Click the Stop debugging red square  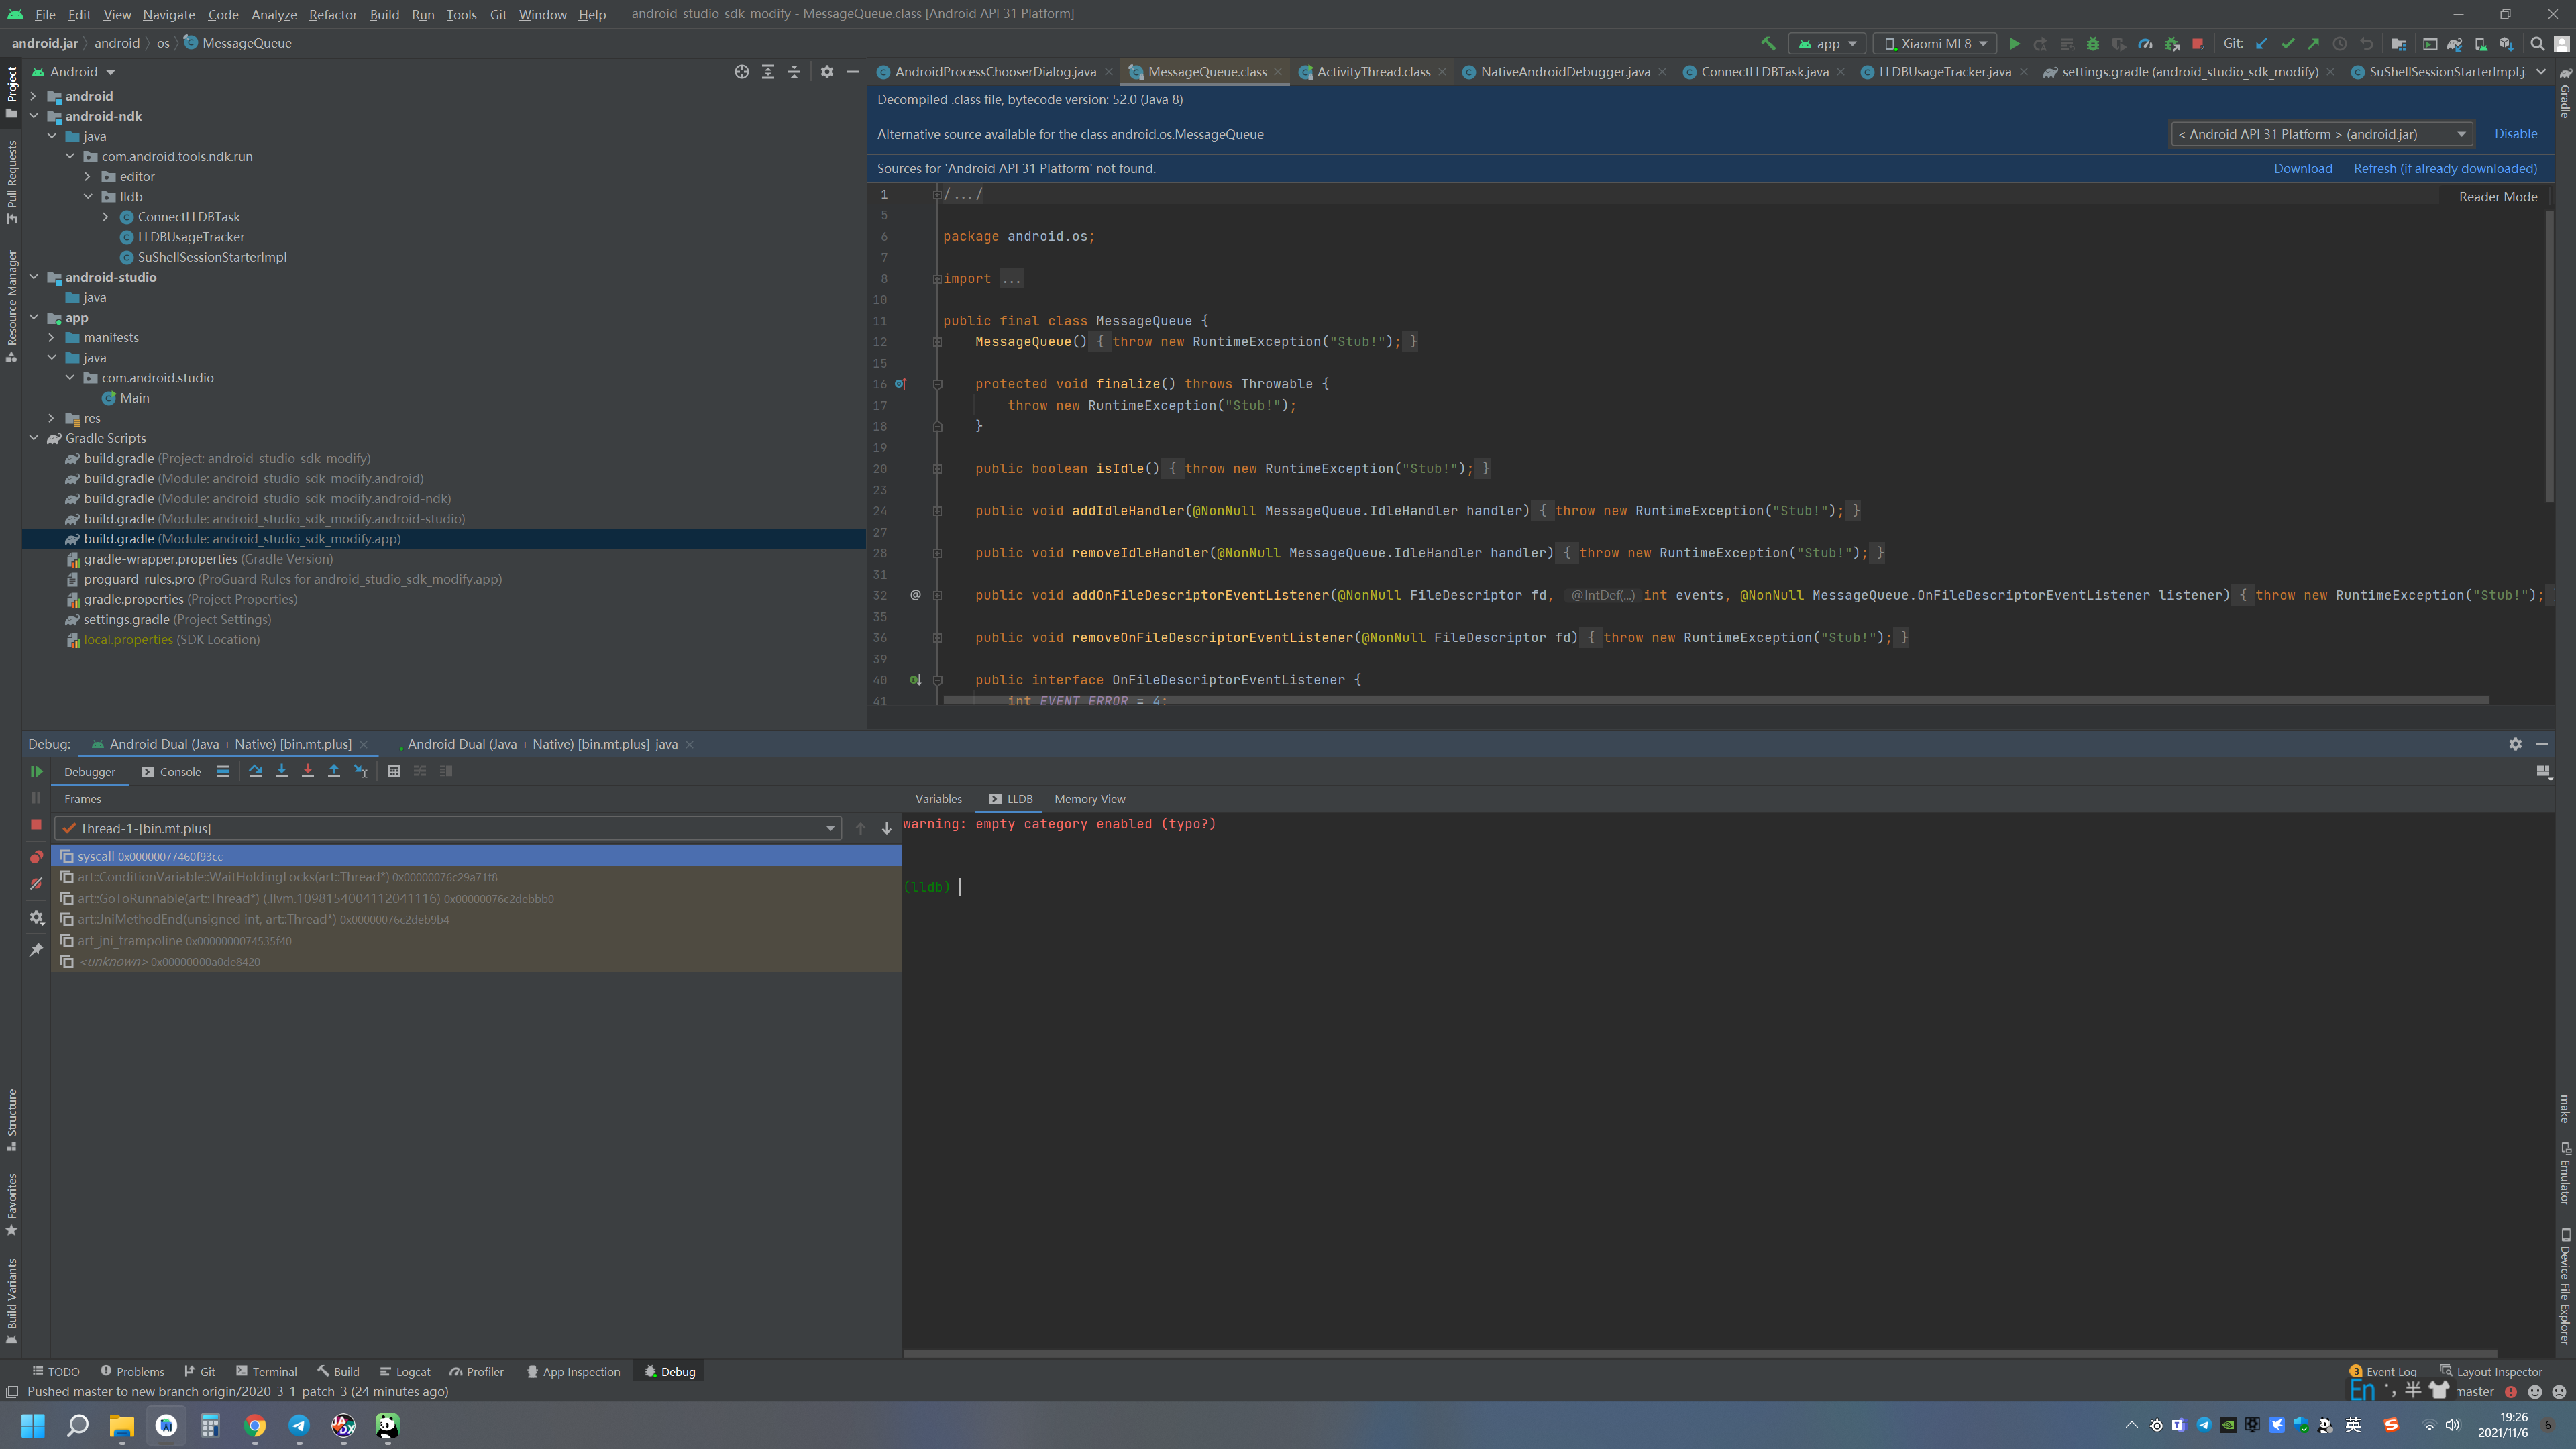(x=36, y=825)
